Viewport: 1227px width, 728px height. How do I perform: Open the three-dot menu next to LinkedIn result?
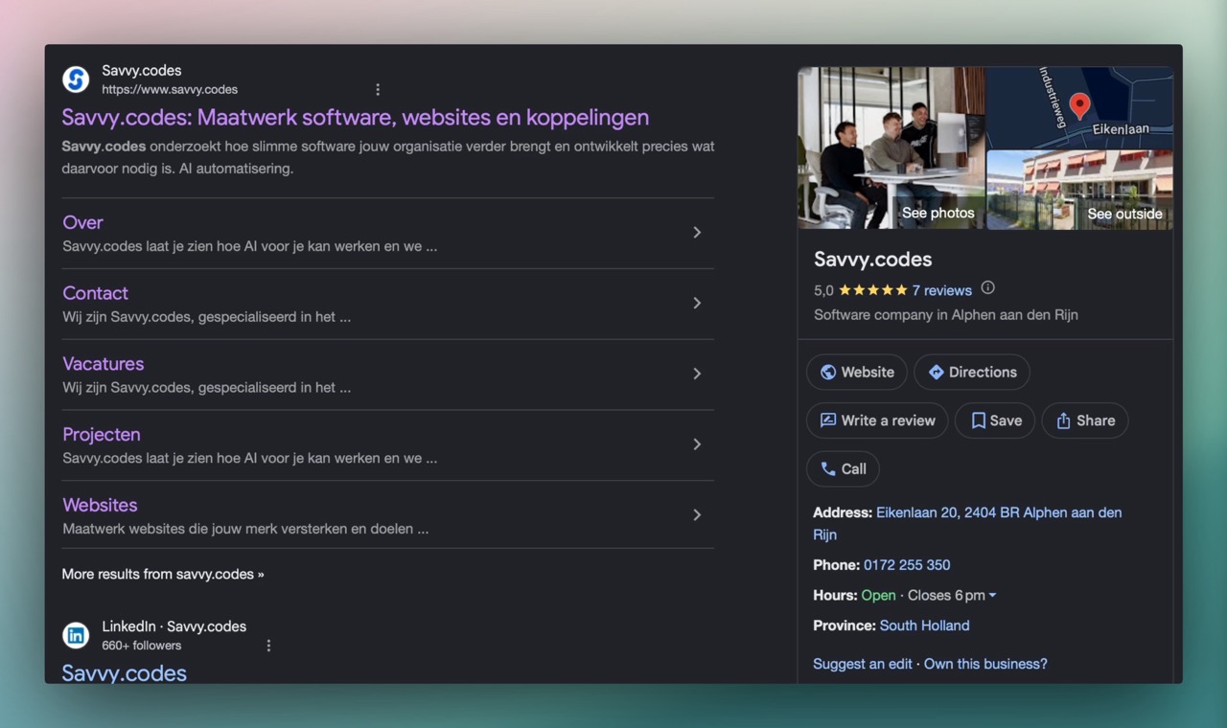point(268,646)
